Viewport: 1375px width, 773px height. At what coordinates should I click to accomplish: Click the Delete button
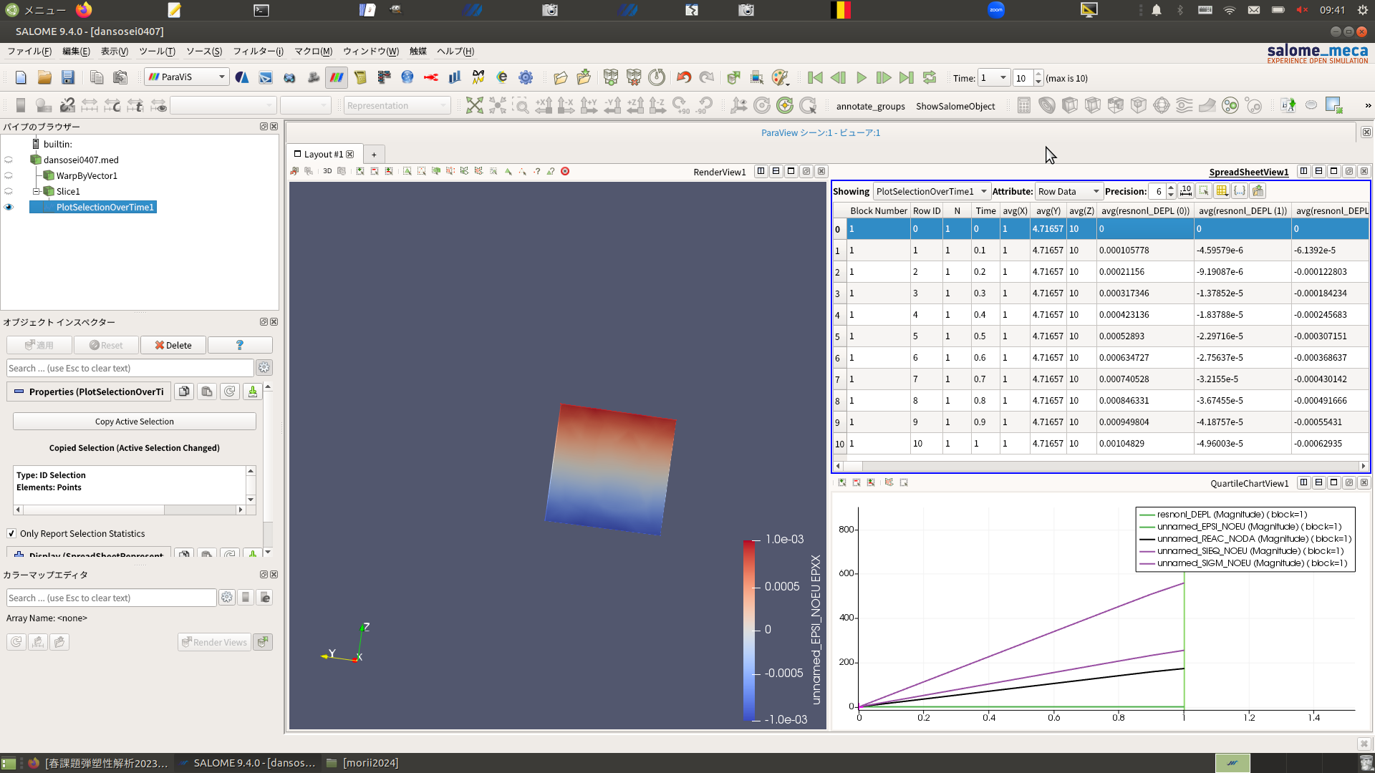[x=173, y=346]
